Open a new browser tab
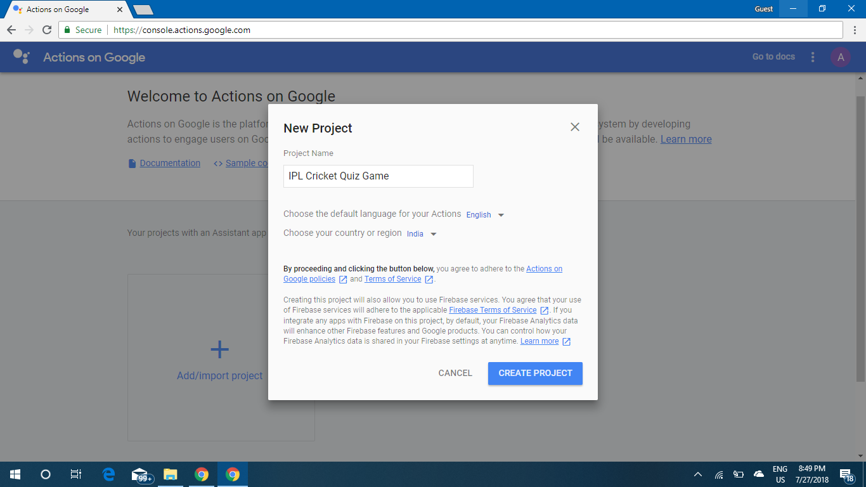The width and height of the screenshot is (866, 487). tap(143, 10)
